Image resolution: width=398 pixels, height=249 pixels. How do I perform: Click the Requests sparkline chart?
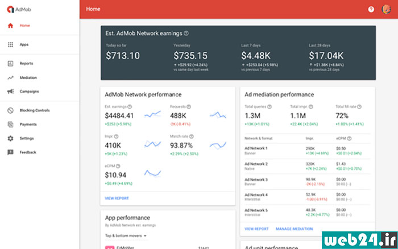pos(218,115)
